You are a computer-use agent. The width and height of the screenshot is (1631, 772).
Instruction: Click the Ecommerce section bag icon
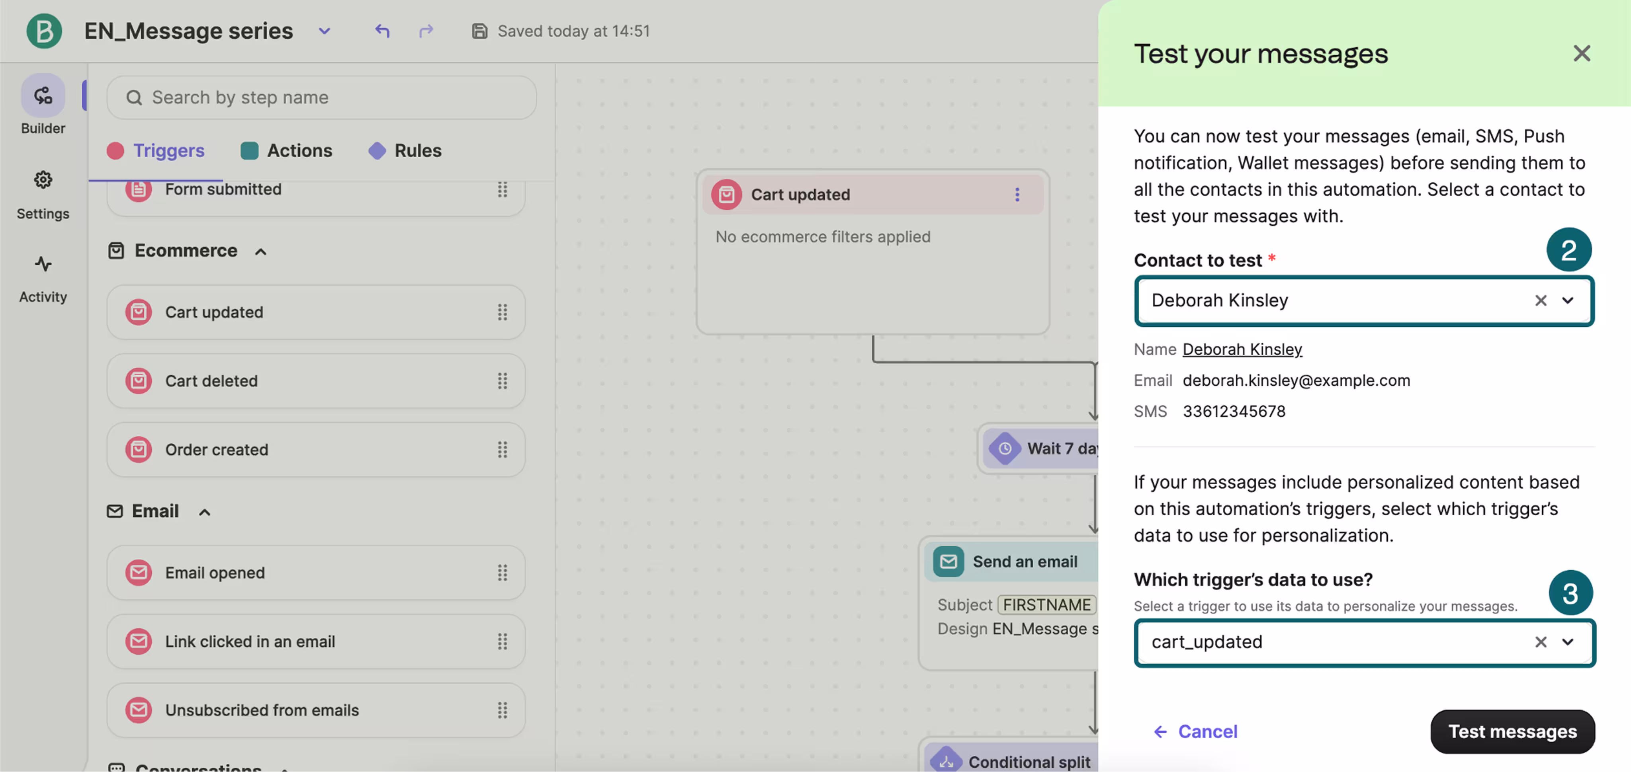116,251
